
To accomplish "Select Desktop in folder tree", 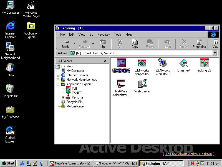I will [x=67, y=66].
